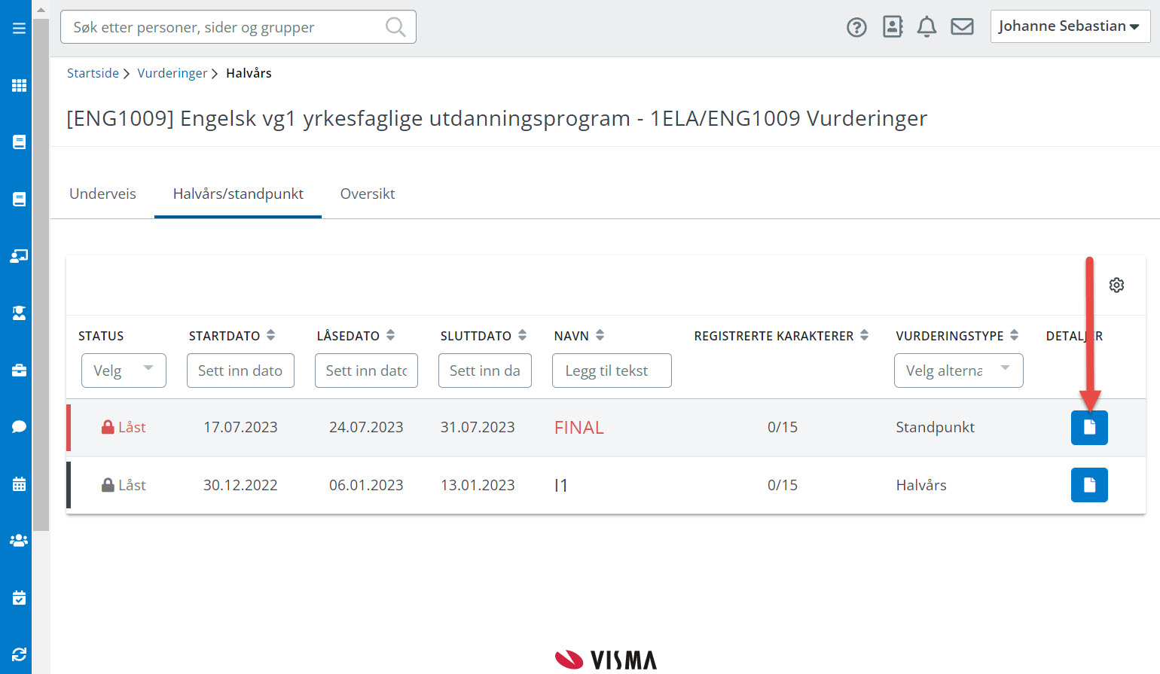Image resolution: width=1160 pixels, height=674 pixels.
Task: Open the apps grid icon in sidebar
Action: pos(19,85)
